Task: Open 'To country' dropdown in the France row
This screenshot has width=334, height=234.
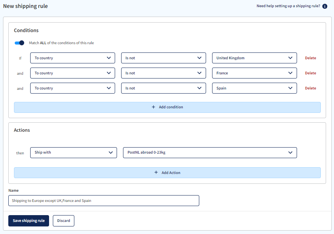Action: click(x=72, y=73)
